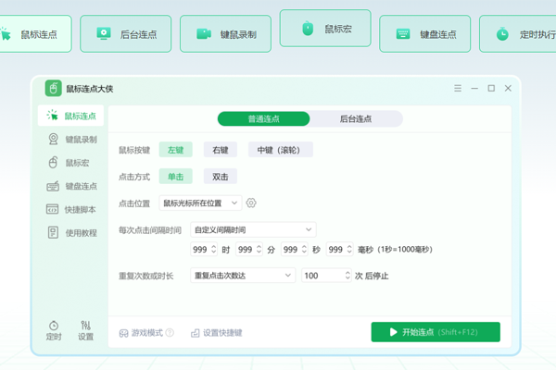The width and height of the screenshot is (556, 370).
Task: Click the label 重复次数或时长
Action: point(145,276)
